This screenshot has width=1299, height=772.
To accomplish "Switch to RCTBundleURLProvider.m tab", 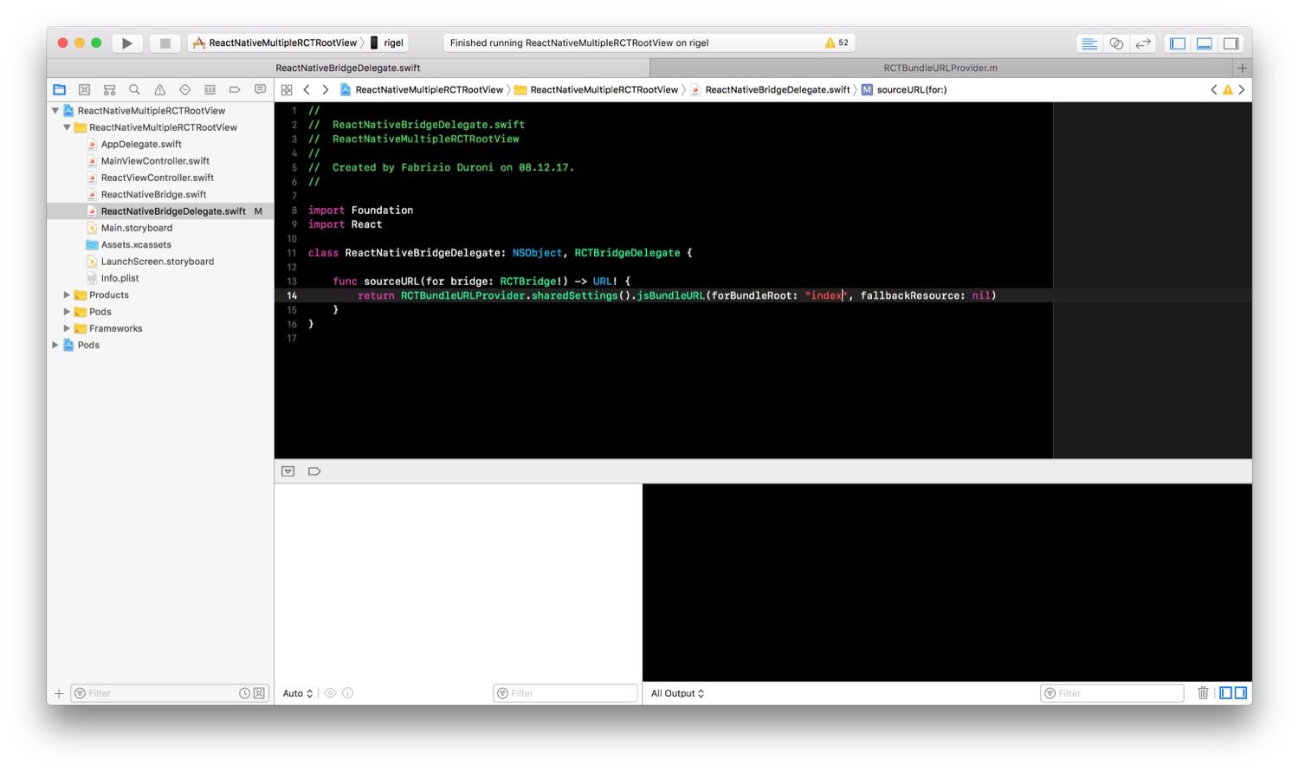I will [940, 68].
